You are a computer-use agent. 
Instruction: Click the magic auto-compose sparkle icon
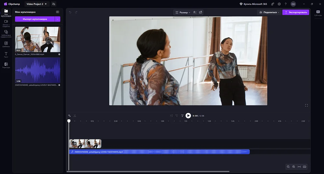[69, 116]
